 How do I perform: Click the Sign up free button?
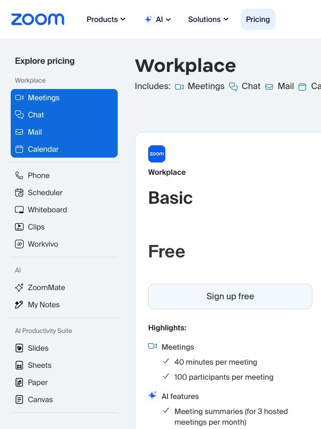pyautogui.click(x=230, y=297)
